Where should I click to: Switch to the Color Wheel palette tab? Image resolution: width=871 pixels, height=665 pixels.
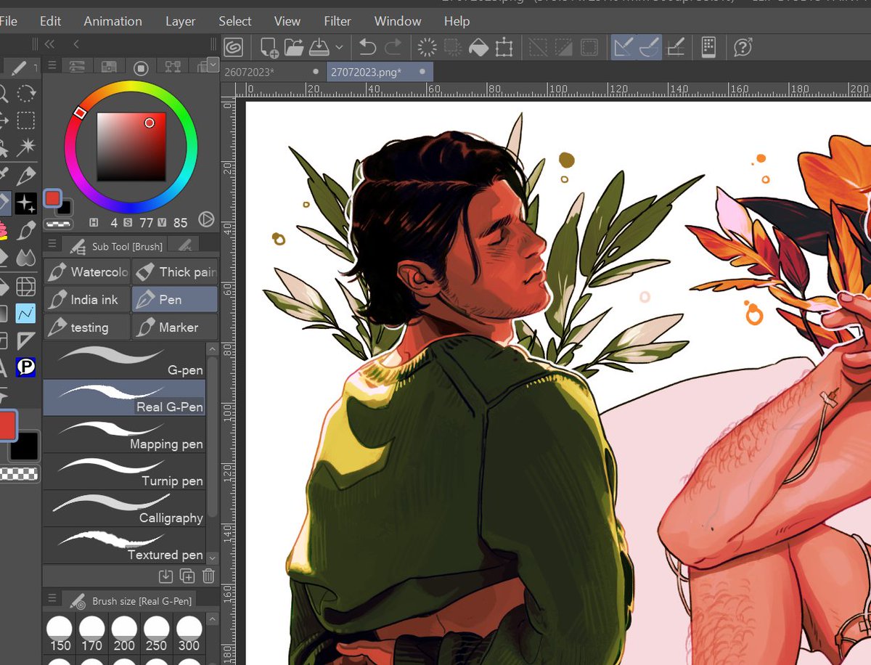click(141, 68)
